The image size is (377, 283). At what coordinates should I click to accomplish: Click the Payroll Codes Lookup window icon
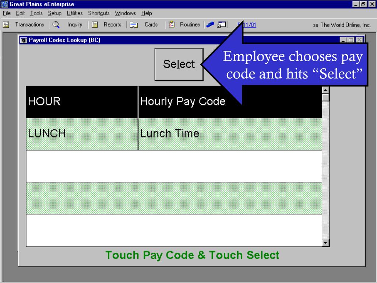pyautogui.click(x=23, y=40)
